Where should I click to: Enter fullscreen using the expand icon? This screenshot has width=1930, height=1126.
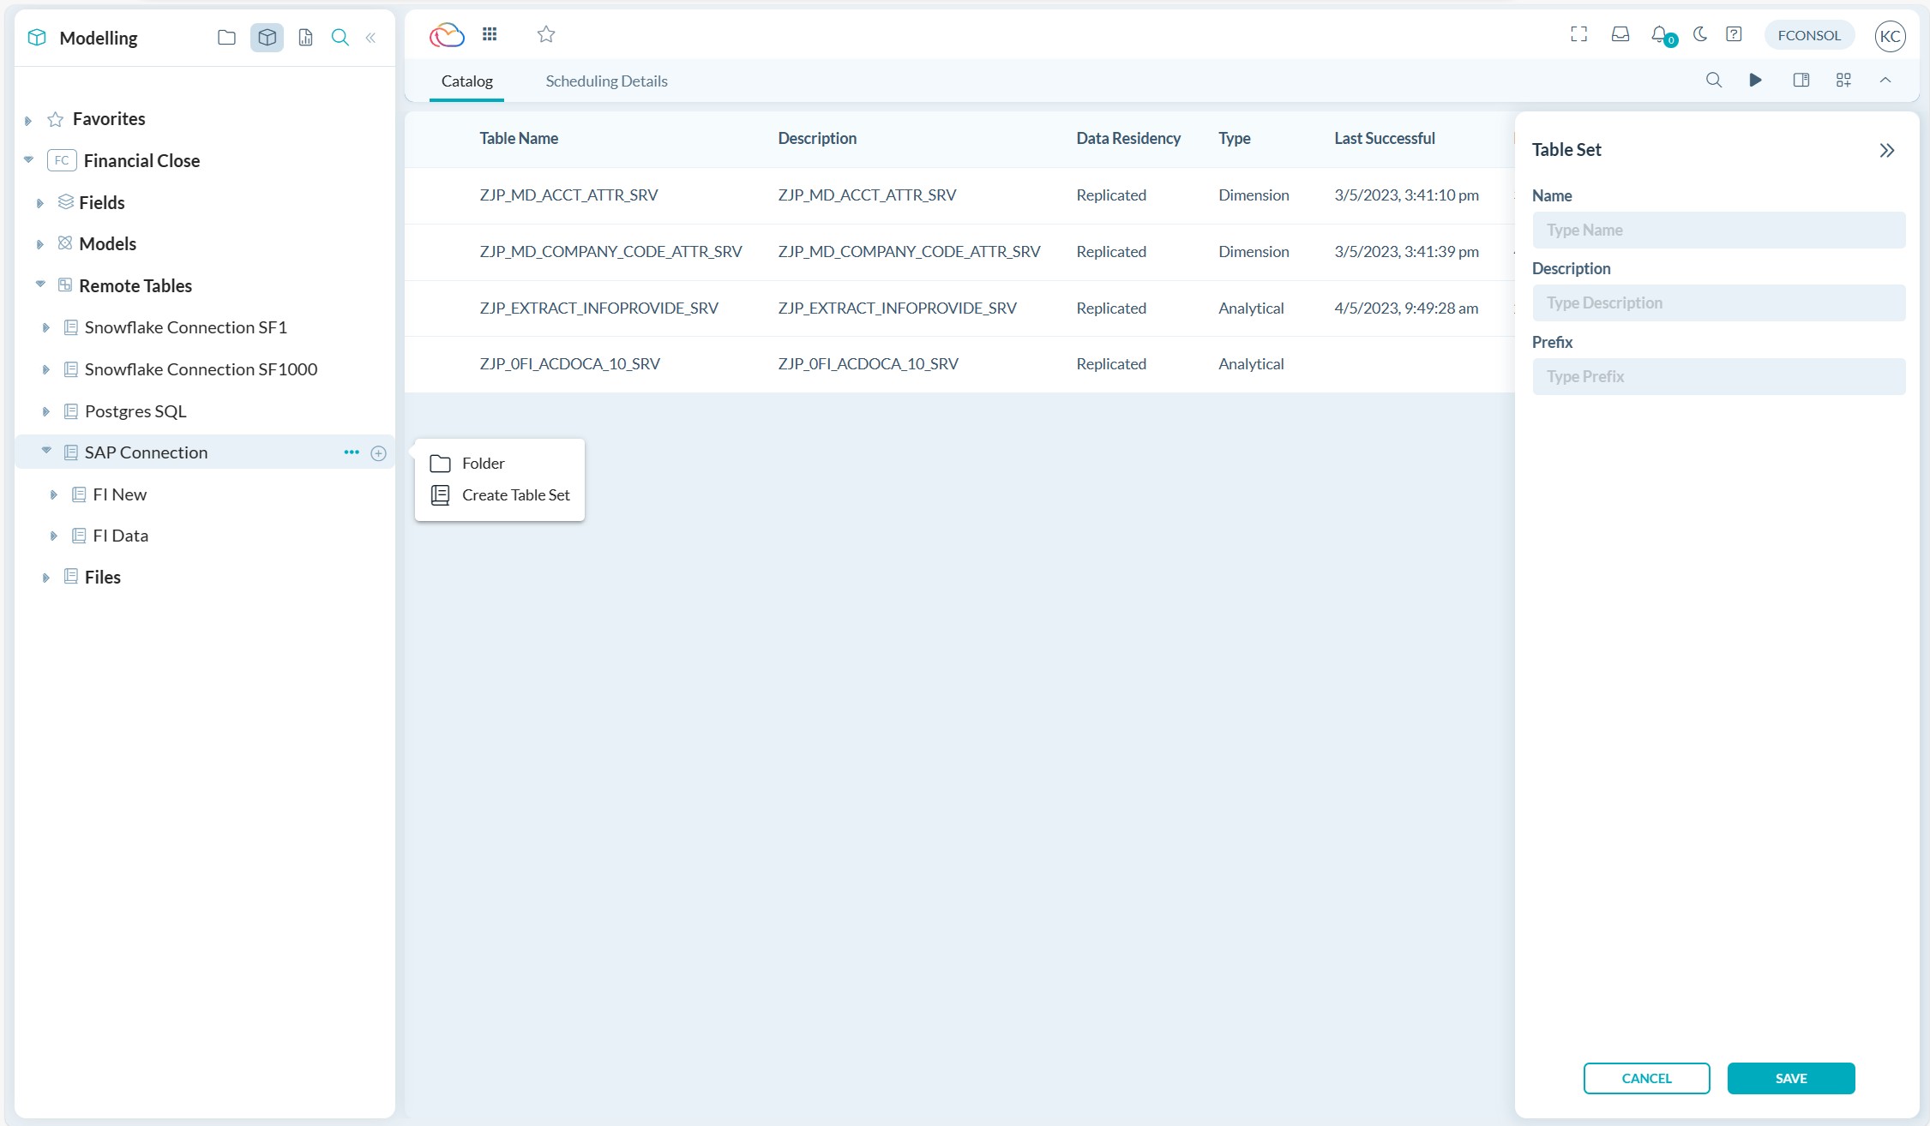[x=1578, y=34]
